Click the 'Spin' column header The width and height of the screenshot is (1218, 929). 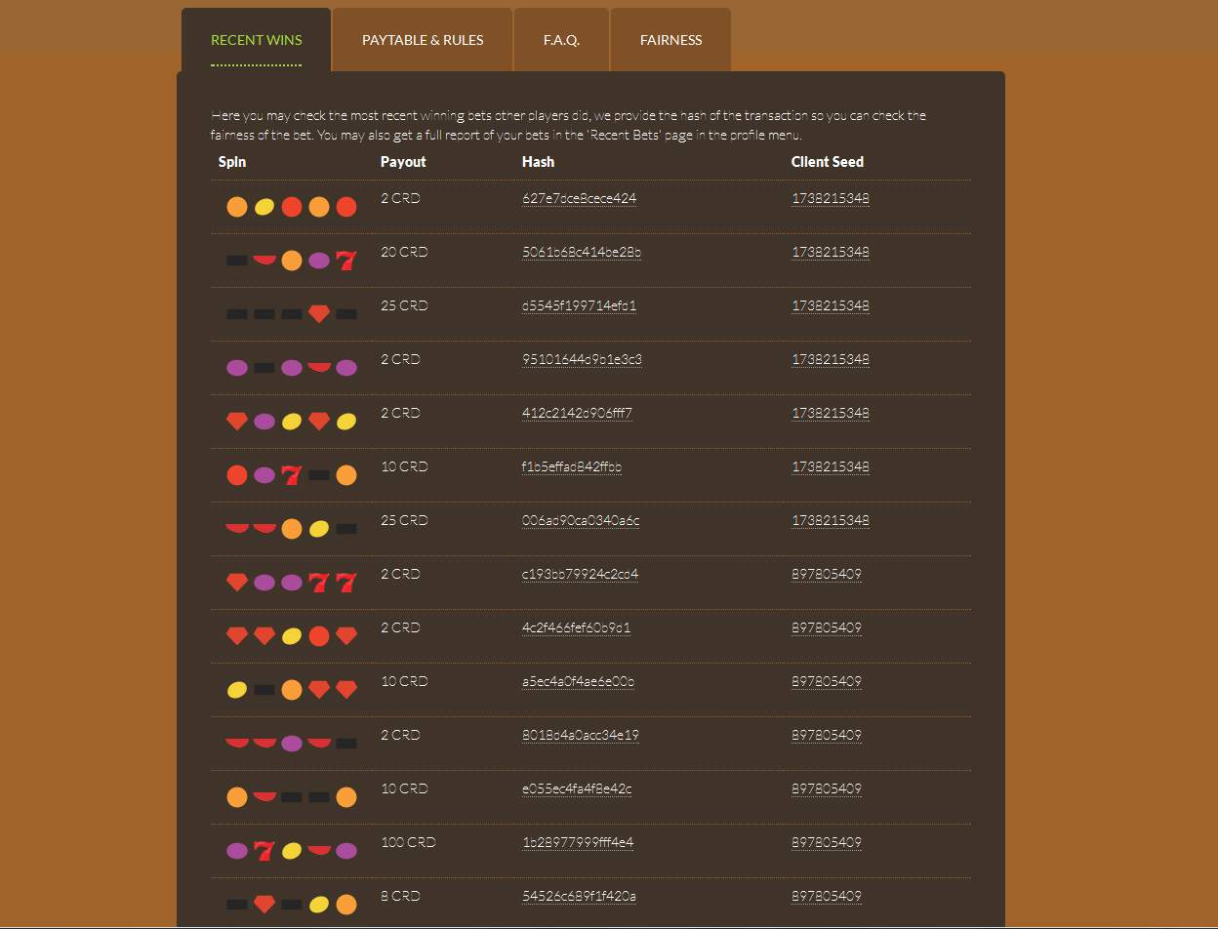[232, 162]
